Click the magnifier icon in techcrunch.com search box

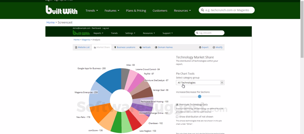click(203, 10)
